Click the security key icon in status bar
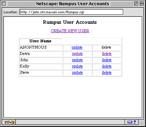Screen dimensions: 146x127 coord(9,122)
